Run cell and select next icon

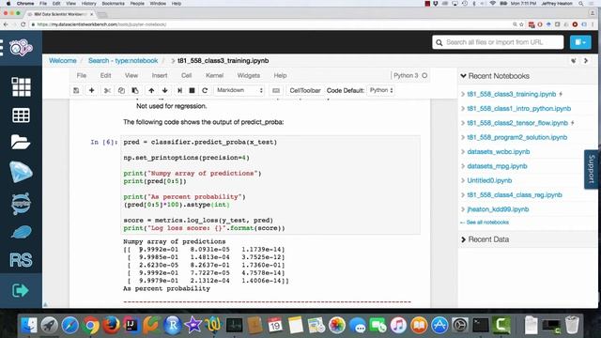179,90
